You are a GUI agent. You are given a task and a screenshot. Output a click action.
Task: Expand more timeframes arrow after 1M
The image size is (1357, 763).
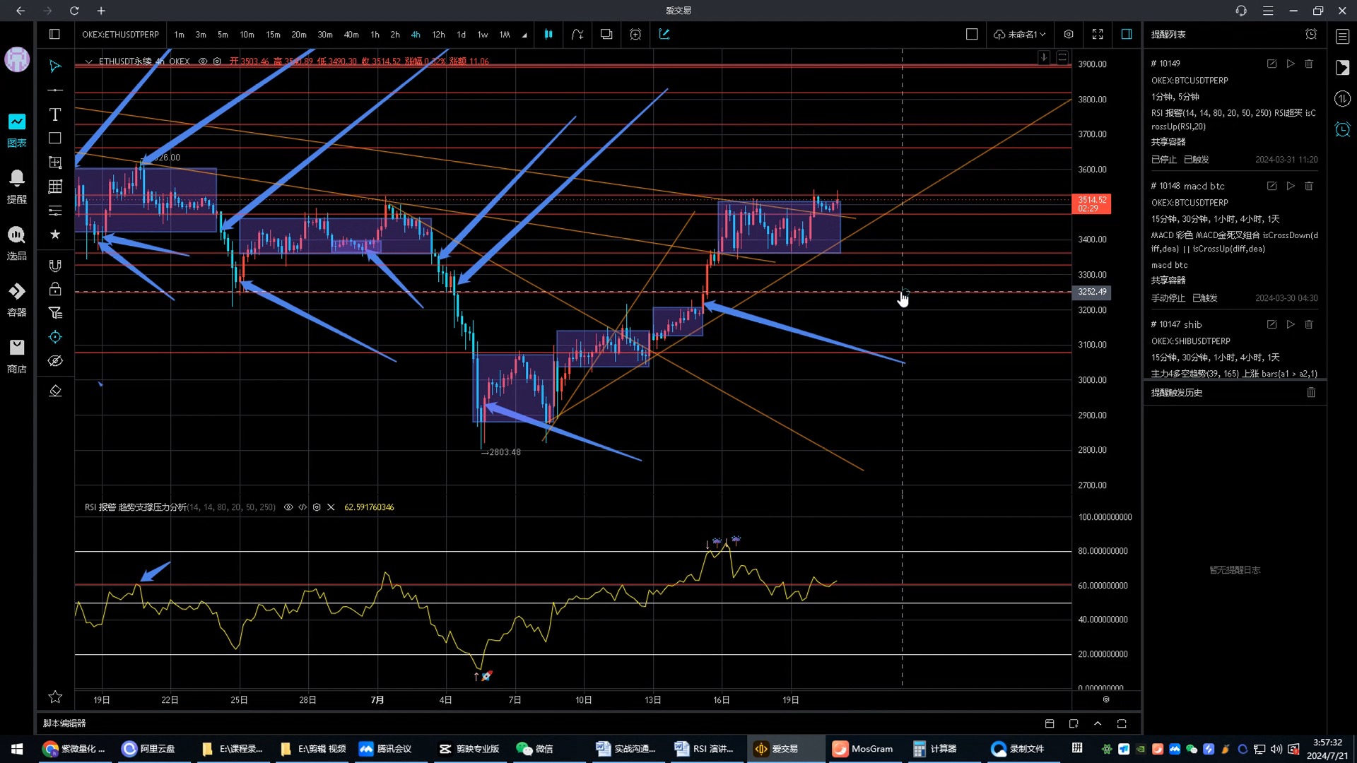(x=524, y=35)
